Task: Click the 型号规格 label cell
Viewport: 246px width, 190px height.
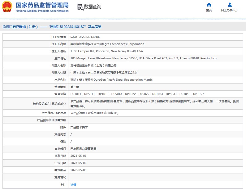Action: coord(36,94)
